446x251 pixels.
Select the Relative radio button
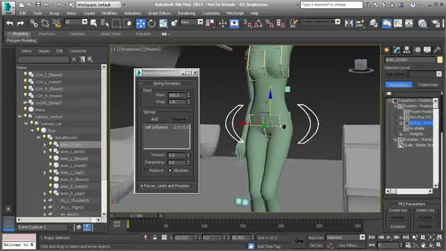click(146, 170)
